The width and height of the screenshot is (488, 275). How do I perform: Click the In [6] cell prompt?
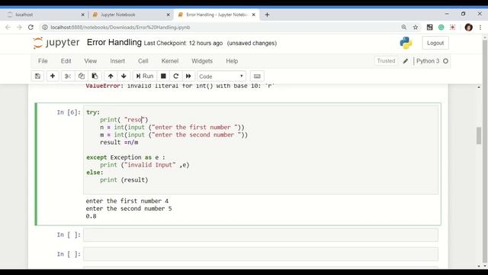tap(69, 112)
